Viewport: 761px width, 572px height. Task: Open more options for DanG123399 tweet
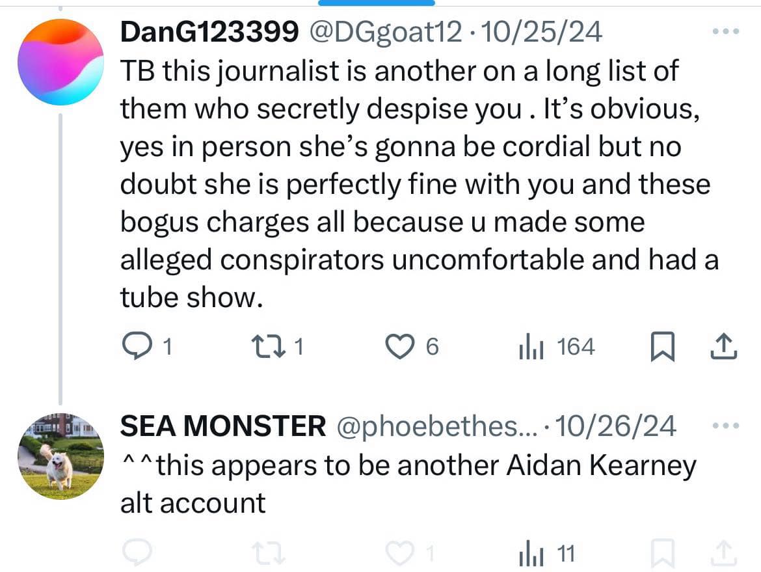click(726, 32)
